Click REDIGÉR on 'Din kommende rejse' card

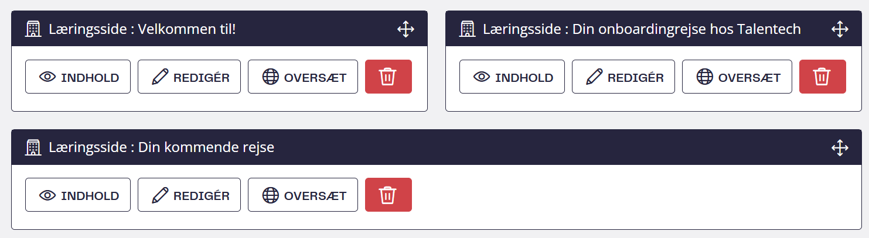pyautogui.click(x=189, y=195)
